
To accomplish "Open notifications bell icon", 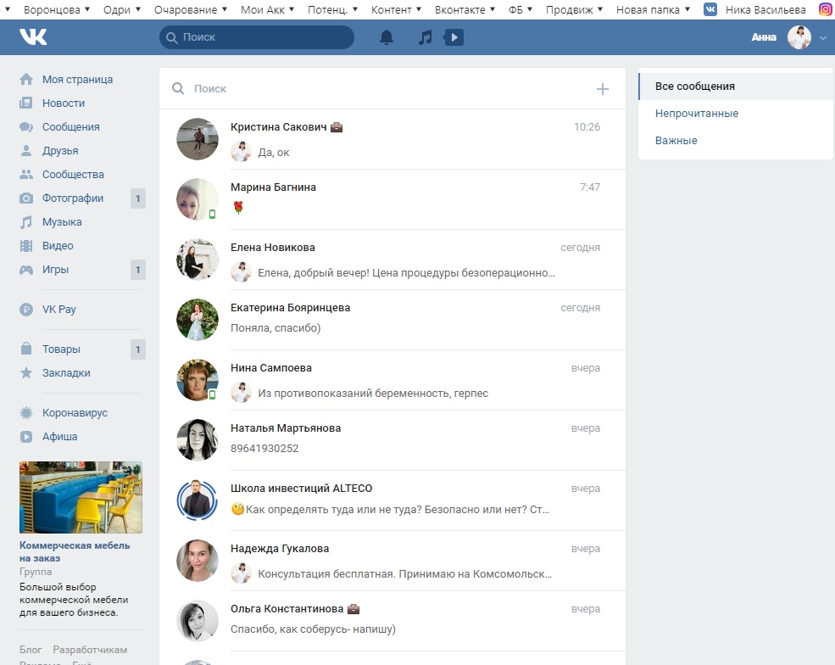I will [x=387, y=37].
